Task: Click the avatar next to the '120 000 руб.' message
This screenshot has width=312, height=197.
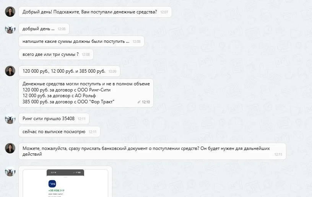Action: [10, 71]
